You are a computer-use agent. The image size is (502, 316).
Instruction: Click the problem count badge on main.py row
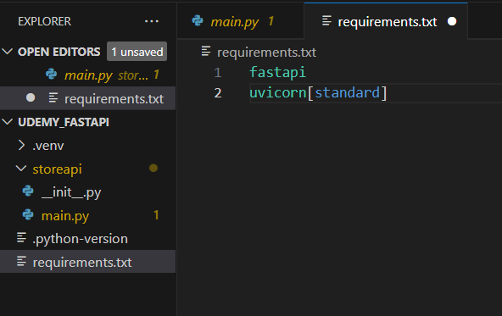point(156,215)
